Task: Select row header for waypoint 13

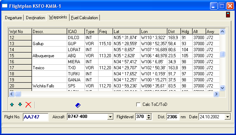Action: pyautogui.click(x=20, y=43)
